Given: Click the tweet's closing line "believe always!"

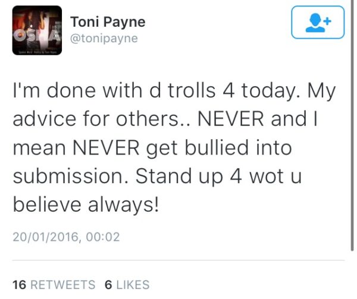Looking at the screenshot, I should pyautogui.click(x=86, y=204).
